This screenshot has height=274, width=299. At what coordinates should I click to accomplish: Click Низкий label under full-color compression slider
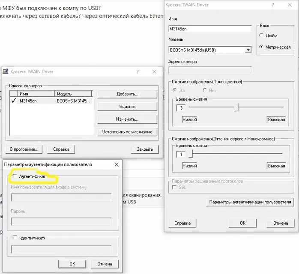[189, 119]
